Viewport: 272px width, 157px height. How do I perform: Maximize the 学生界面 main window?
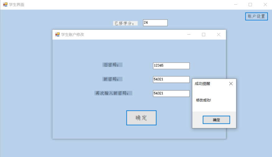click(x=250, y=4)
